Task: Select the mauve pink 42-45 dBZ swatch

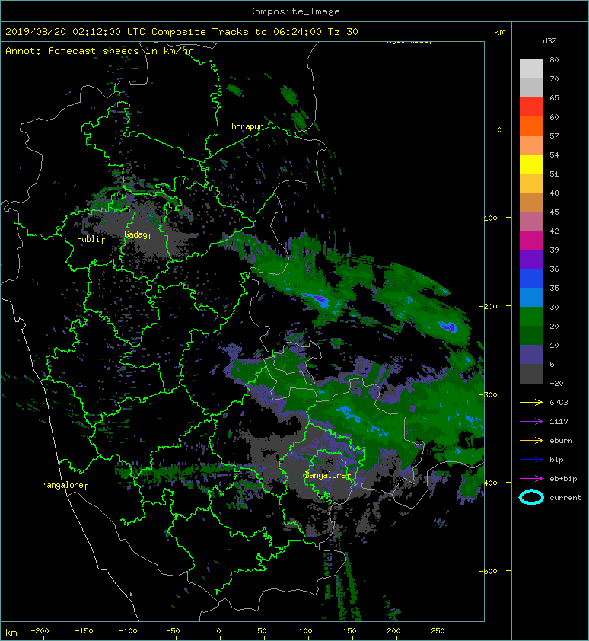Action: (531, 222)
